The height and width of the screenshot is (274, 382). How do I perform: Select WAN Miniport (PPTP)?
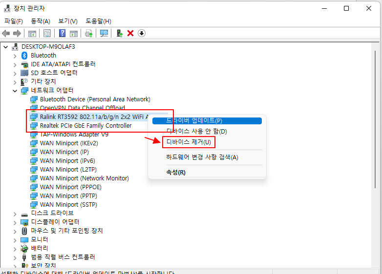point(68,196)
